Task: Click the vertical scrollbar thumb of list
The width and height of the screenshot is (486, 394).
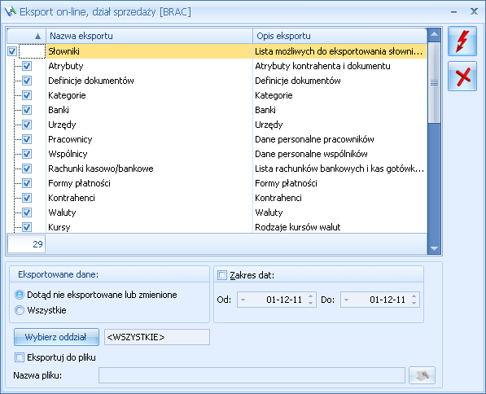Action: click(x=434, y=83)
